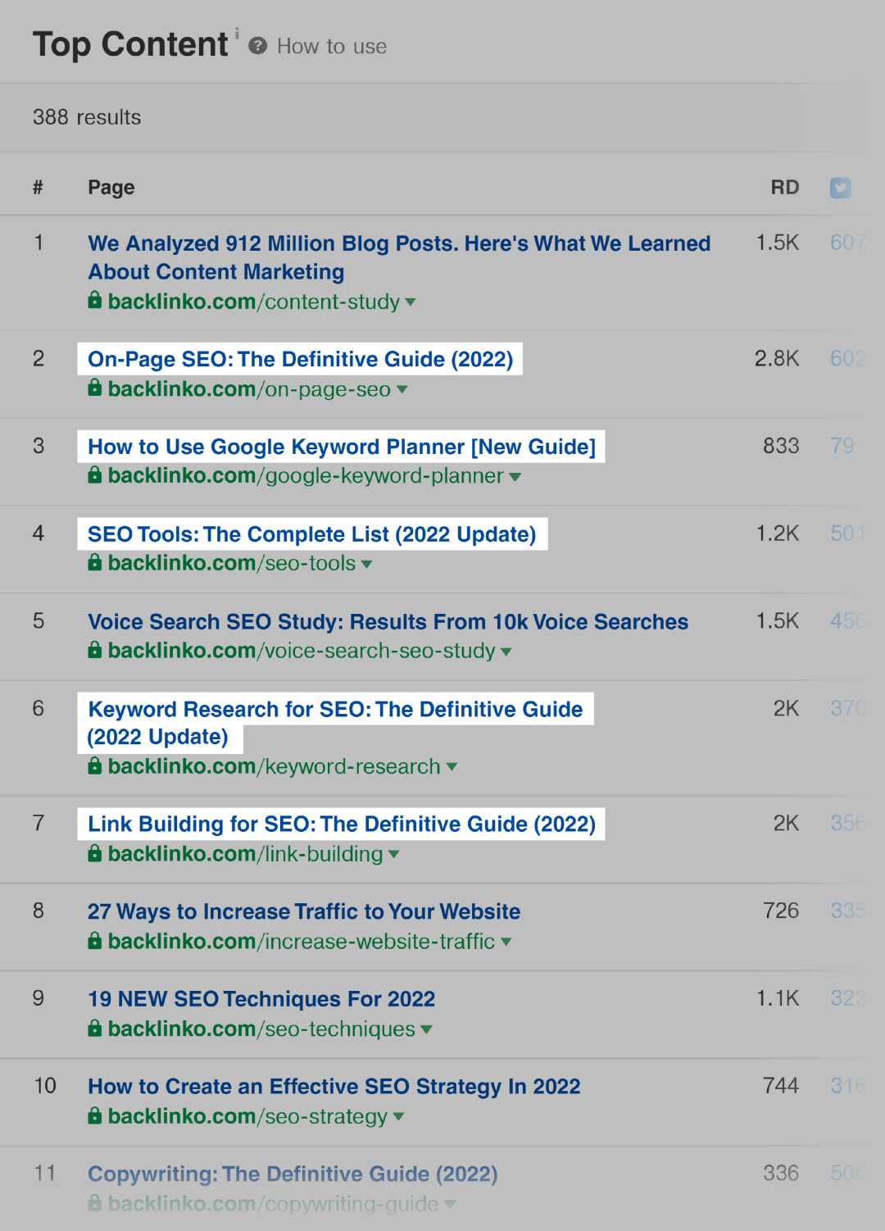
Task: Select RD value 1.2K in the seo-tools row
Action: 777,534
